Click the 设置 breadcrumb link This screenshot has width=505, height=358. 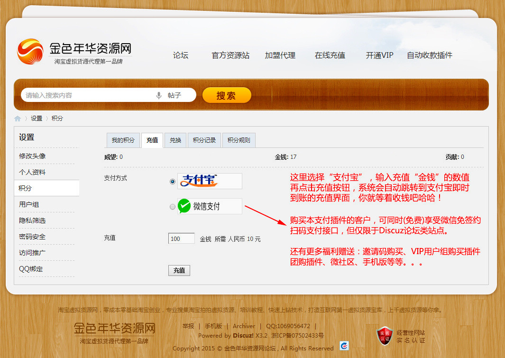pos(37,119)
